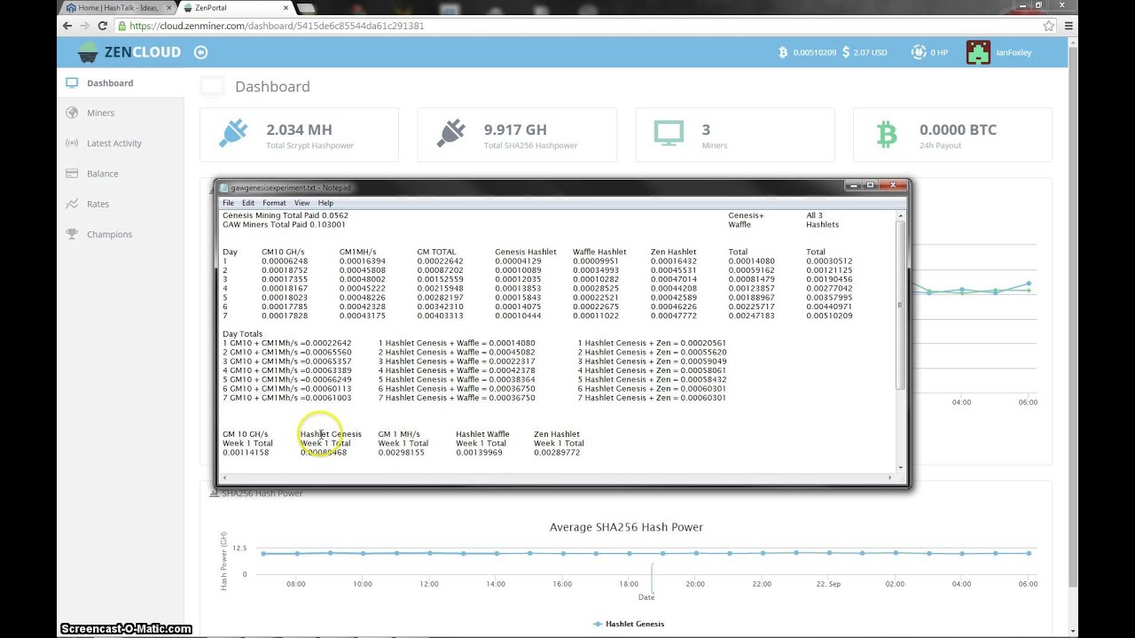Click the 'Waffle Hashlet' column header in Notepad

599,253
